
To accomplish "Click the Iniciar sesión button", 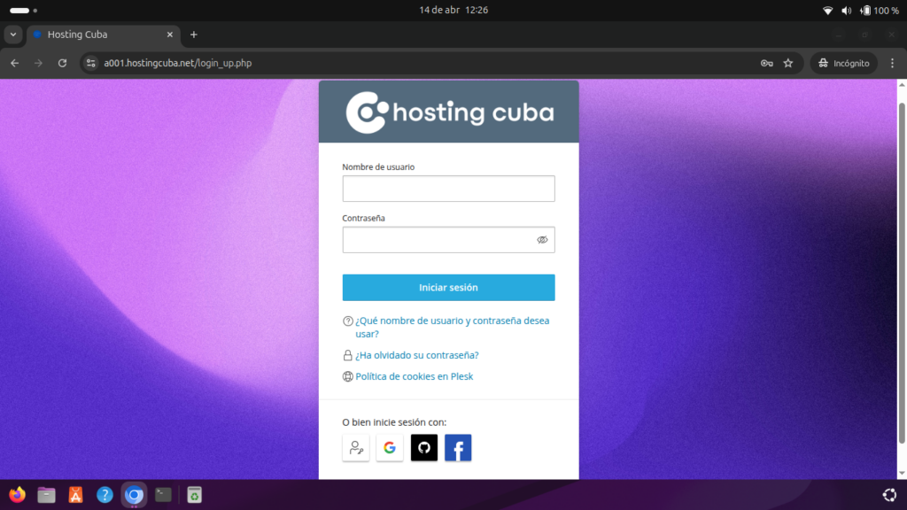I will pyautogui.click(x=448, y=288).
